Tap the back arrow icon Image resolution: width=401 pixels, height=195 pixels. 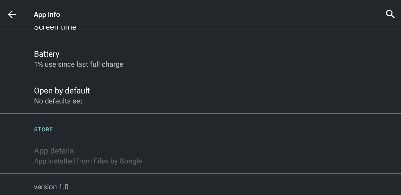pyautogui.click(x=12, y=14)
